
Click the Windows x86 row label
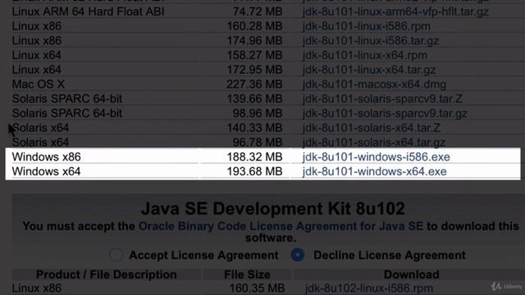click(x=46, y=157)
